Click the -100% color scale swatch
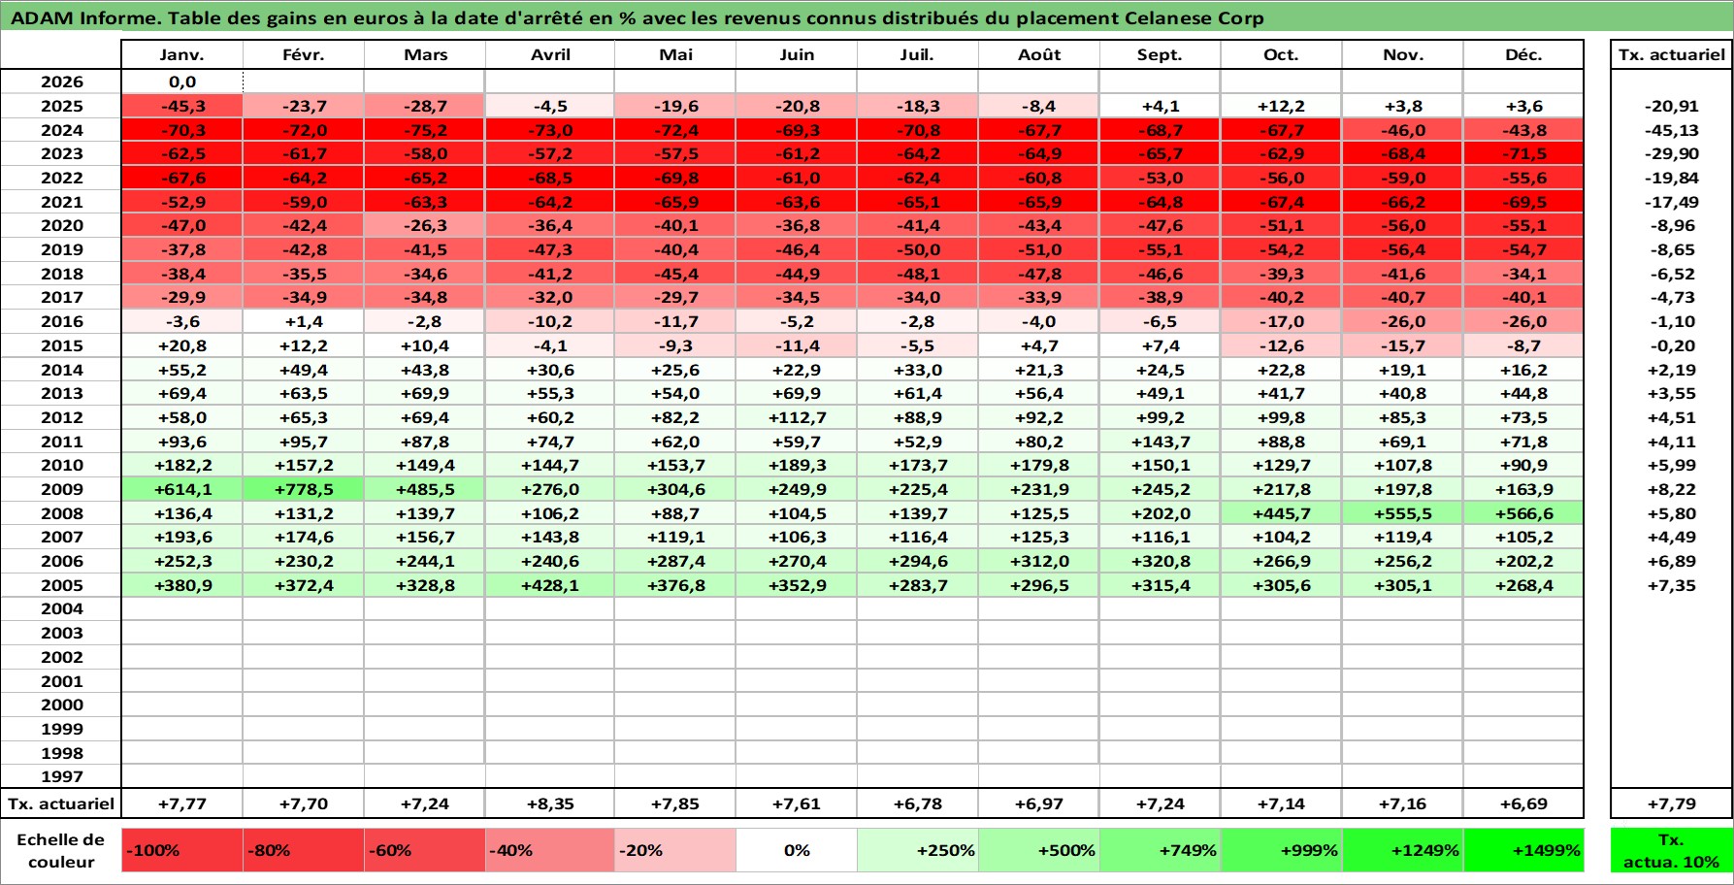The width and height of the screenshot is (1734, 885). [x=181, y=850]
